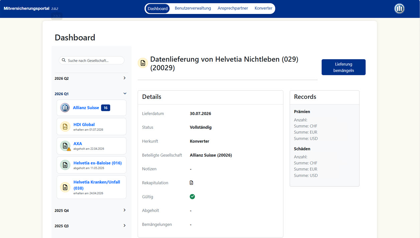Click the Lieferdatum value 30.07.2026
Screen dimensions: 420x238
200,114
